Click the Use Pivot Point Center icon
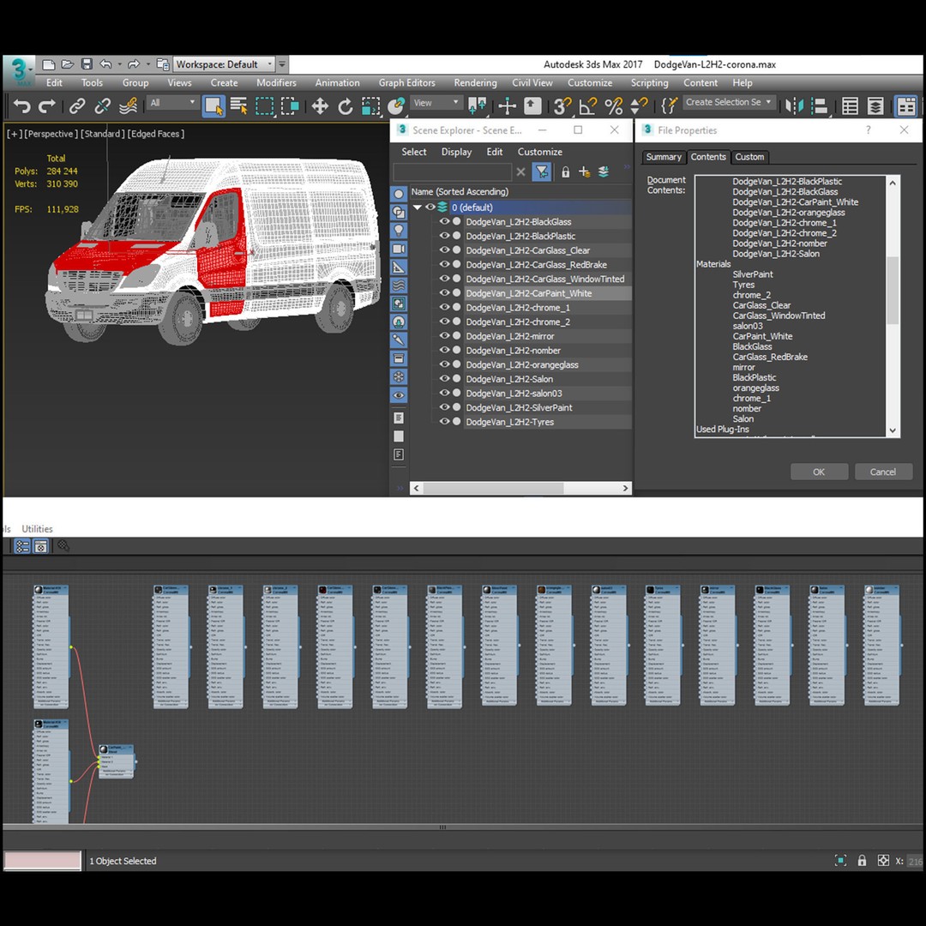 click(x=478, y=106)
